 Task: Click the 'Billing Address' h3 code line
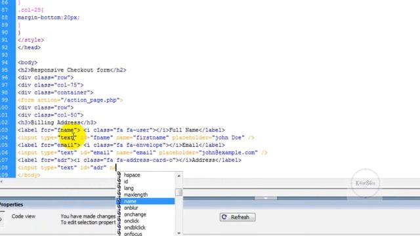pyautogui.click(x=57, y=123)
